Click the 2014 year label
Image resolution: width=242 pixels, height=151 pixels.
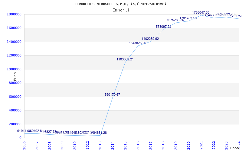click(113, 145)
